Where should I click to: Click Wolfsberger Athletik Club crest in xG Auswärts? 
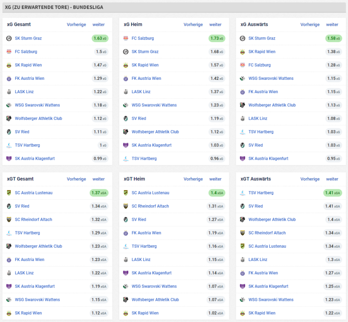(x=243, y=105)
